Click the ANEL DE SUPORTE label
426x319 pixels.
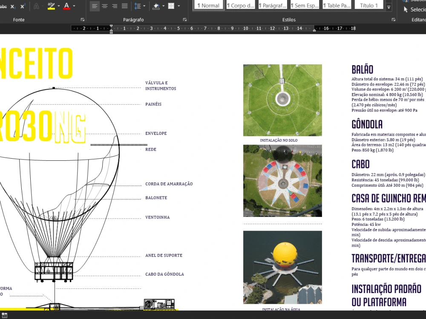coord(164,256)
